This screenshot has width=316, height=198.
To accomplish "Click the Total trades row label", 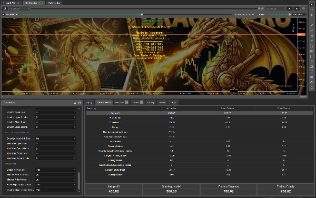I will coord(115,142).
